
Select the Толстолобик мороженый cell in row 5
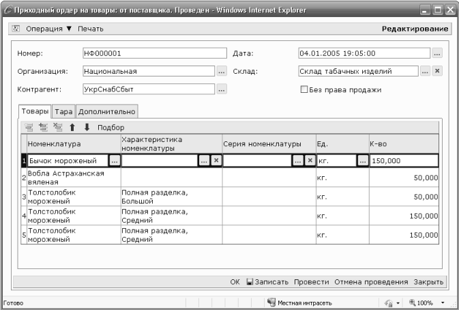point(74,235)
